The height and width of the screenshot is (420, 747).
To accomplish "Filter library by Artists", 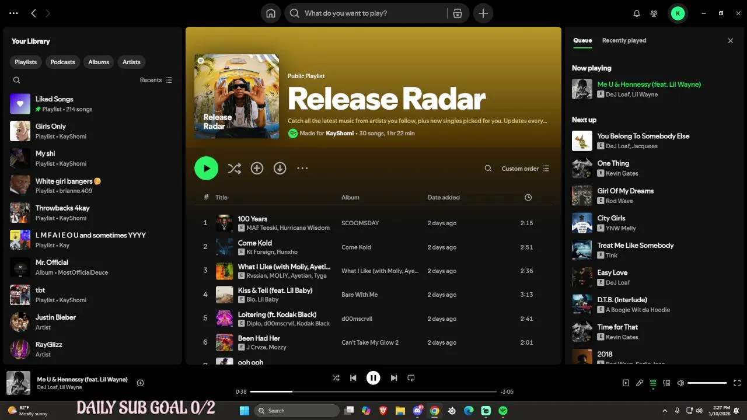I will pos(131,62).
